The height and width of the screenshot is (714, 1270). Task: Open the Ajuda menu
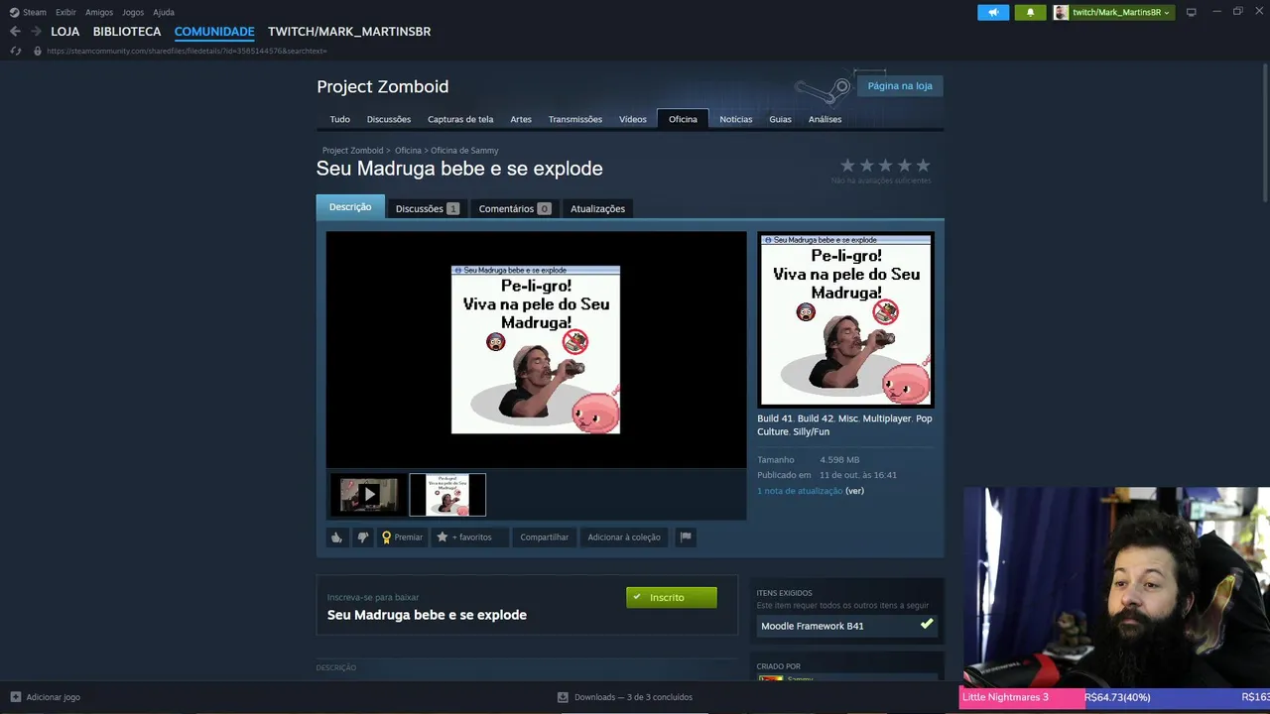coord(164,12)
